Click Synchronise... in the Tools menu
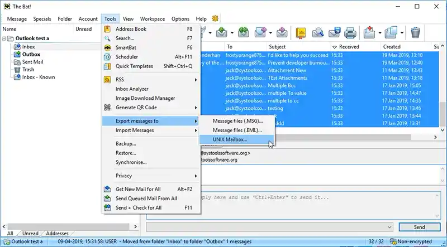The width and height of the screenshot is (447, 247). [151, 162]
